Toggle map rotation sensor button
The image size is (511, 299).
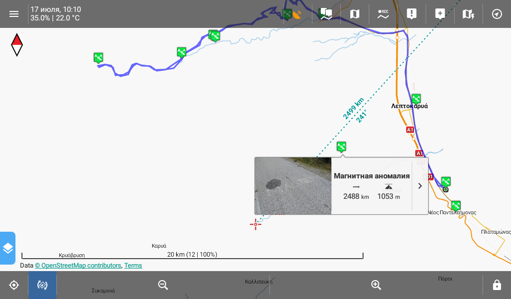[42, 285]
